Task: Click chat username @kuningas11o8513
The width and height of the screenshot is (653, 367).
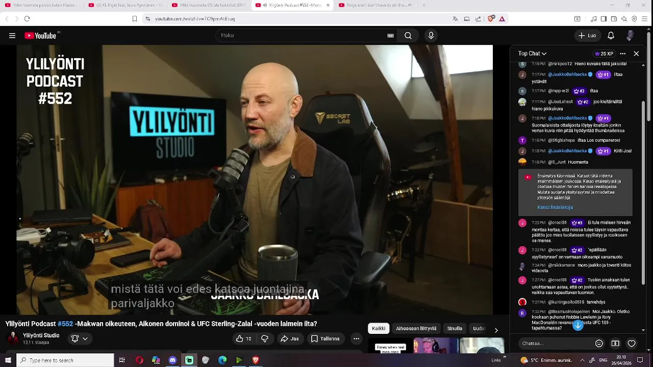Action: point(566,302)
